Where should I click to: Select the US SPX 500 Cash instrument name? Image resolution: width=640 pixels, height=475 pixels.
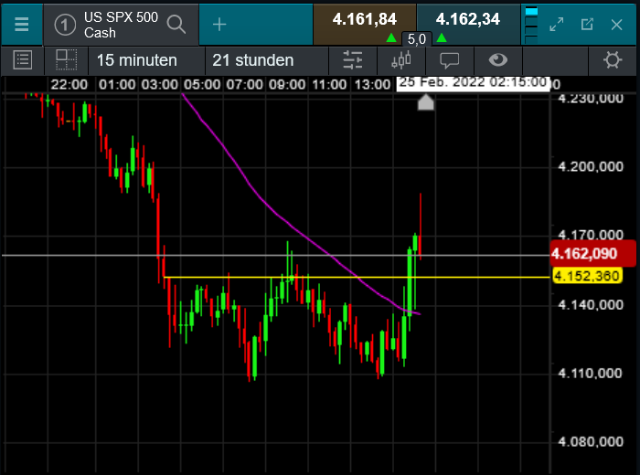tap(121, 25)
